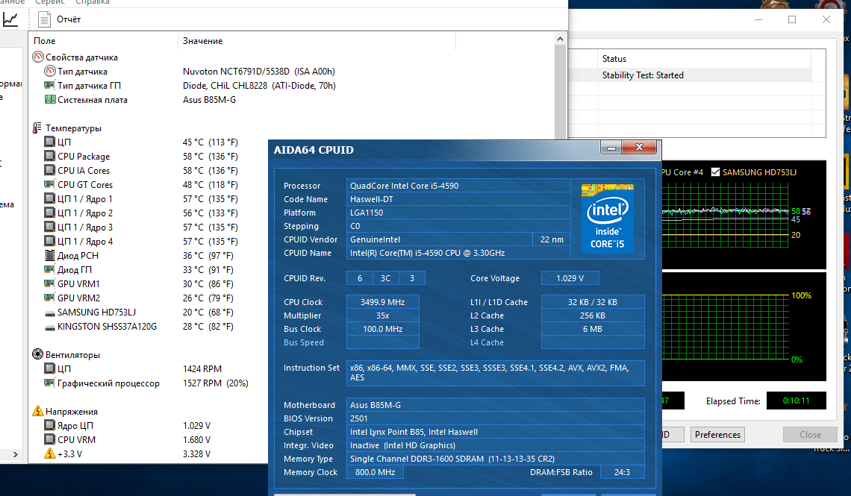
Task: Click the Системная плата board icon
Action: click(x=50, y=99)
